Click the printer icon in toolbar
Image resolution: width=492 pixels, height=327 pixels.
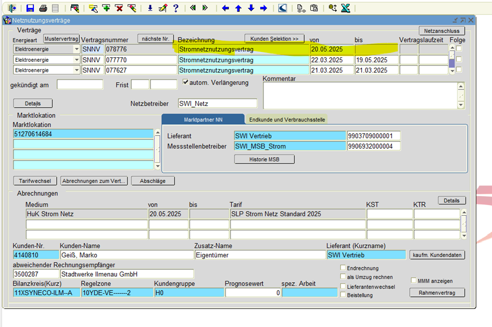43,8
